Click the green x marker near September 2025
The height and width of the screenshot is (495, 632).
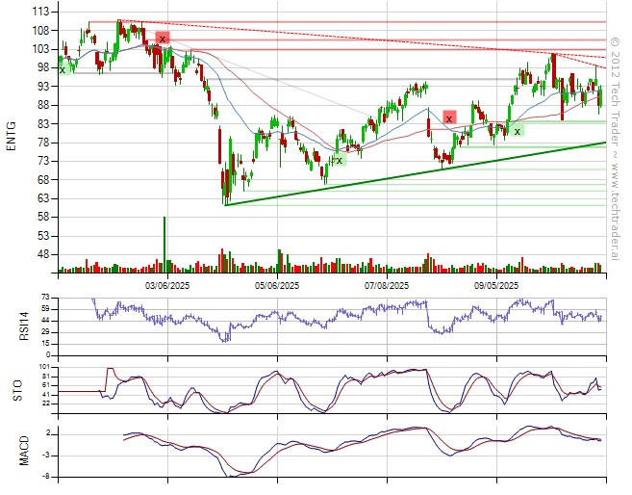tap(518, 131)
